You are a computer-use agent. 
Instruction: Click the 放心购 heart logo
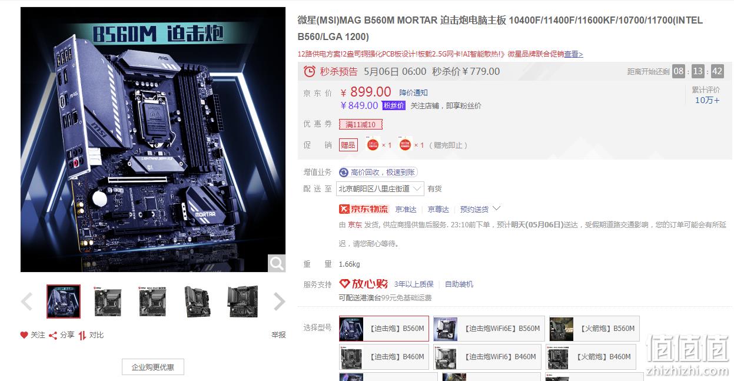tap(345, 284)
